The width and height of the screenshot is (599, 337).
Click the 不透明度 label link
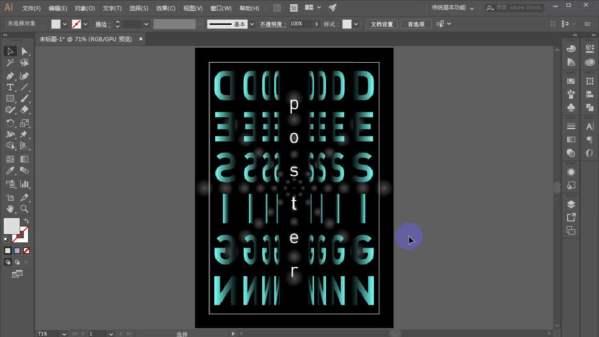coord(273,24)
